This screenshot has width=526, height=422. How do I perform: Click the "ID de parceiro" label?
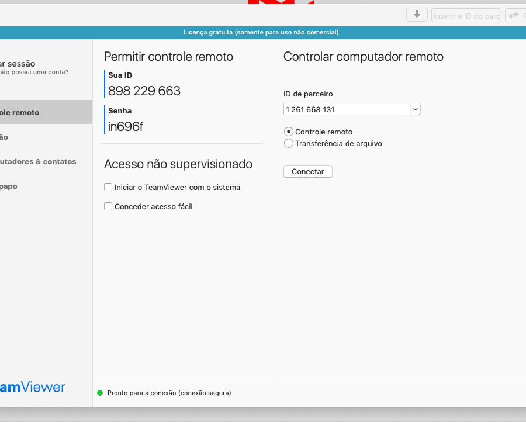[308, 94]
